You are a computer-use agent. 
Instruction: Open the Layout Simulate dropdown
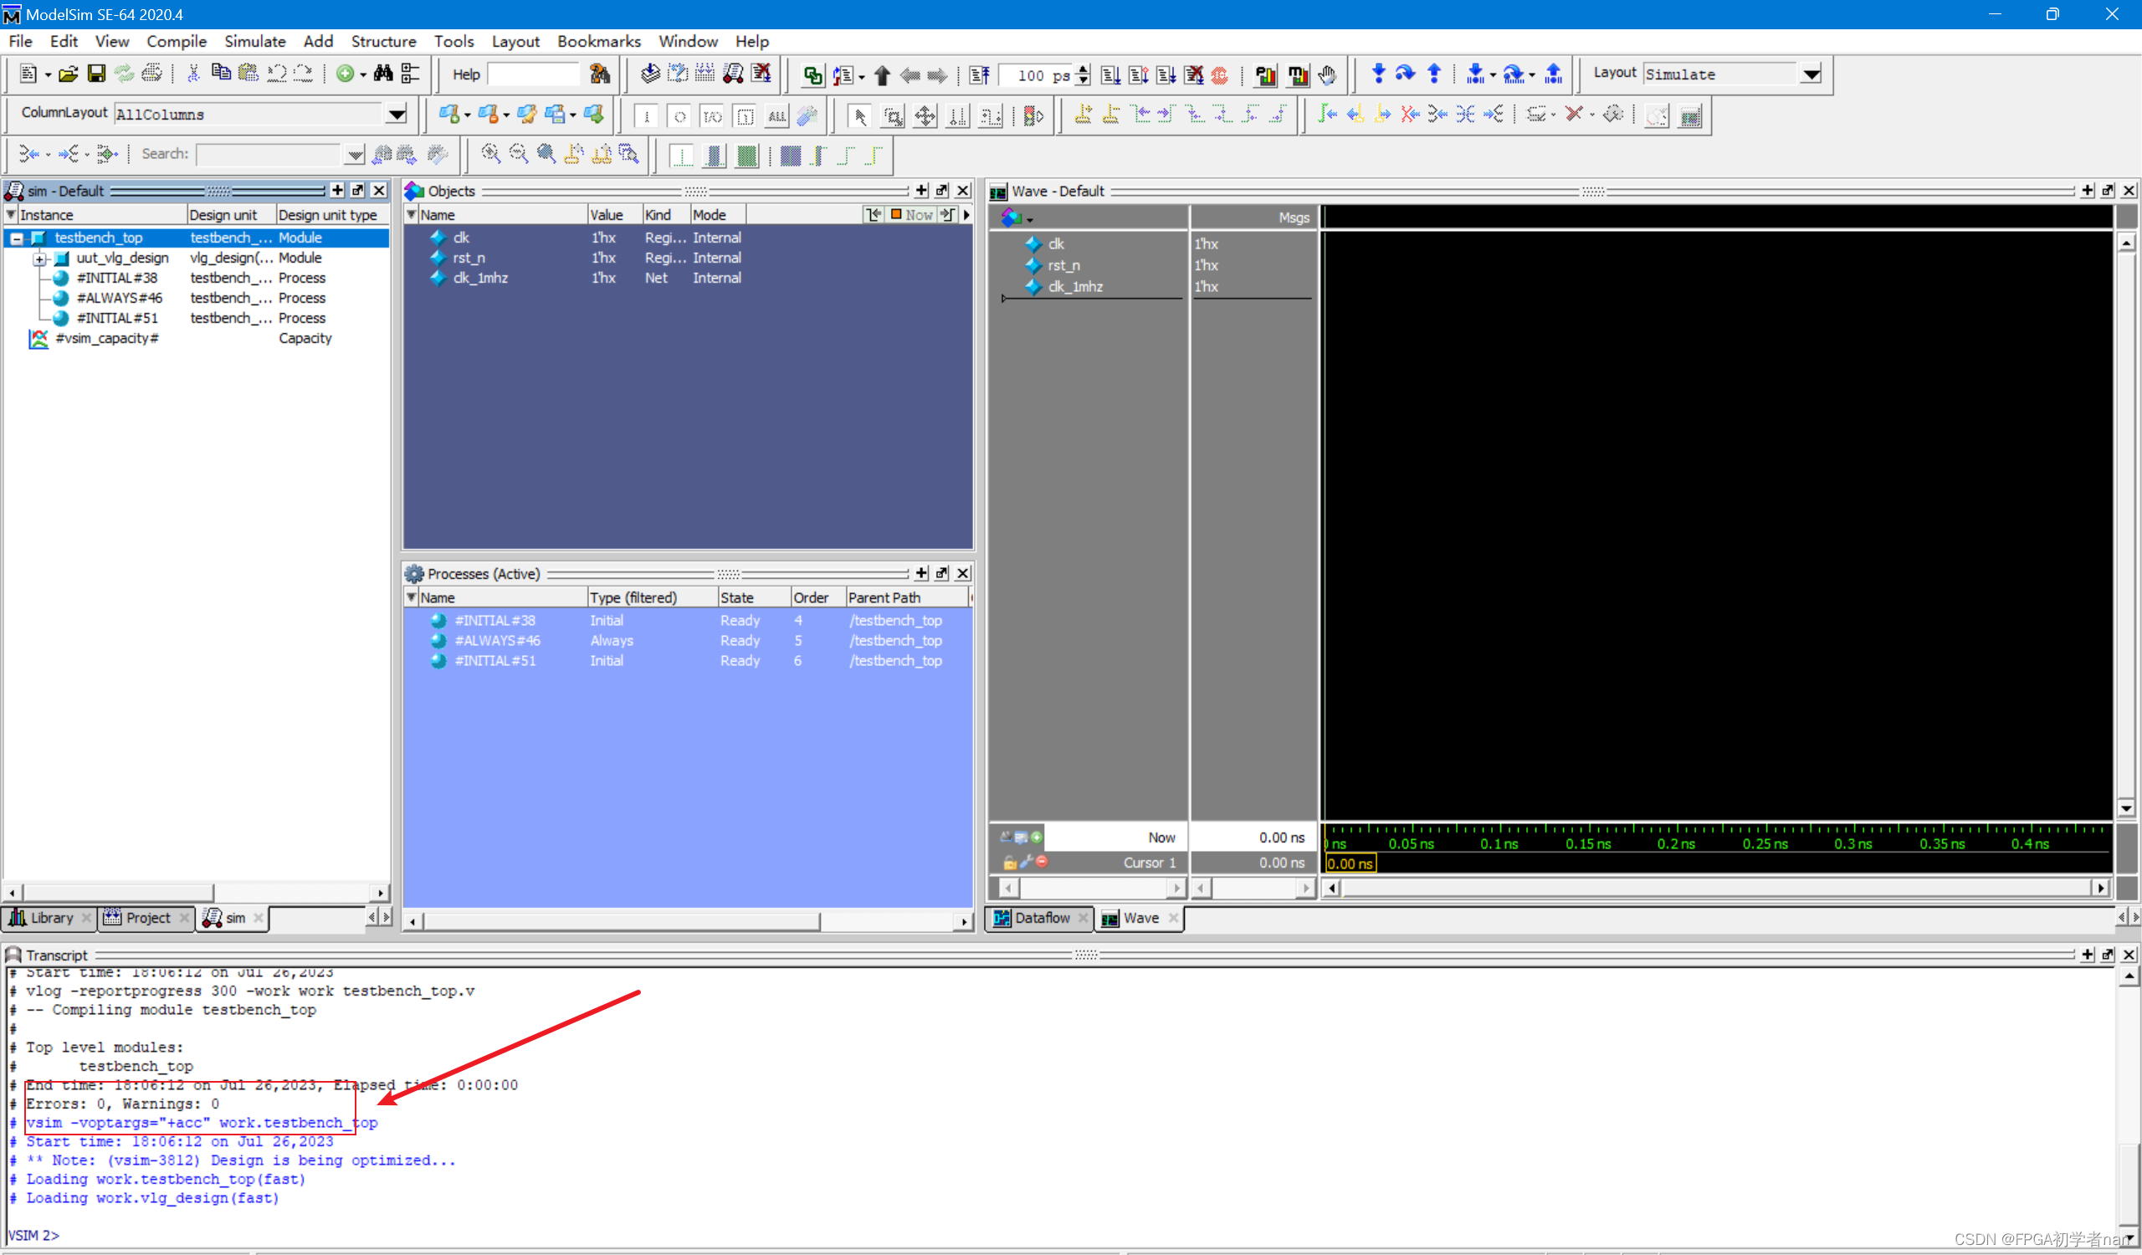point(1811,74)
